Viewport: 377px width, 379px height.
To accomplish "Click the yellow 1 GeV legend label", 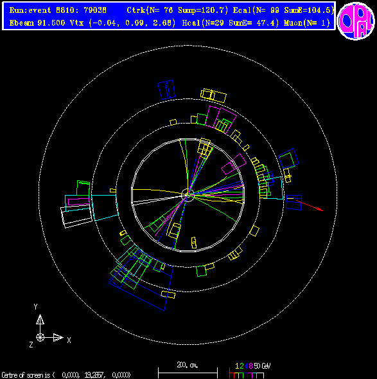I will (237, 366).
